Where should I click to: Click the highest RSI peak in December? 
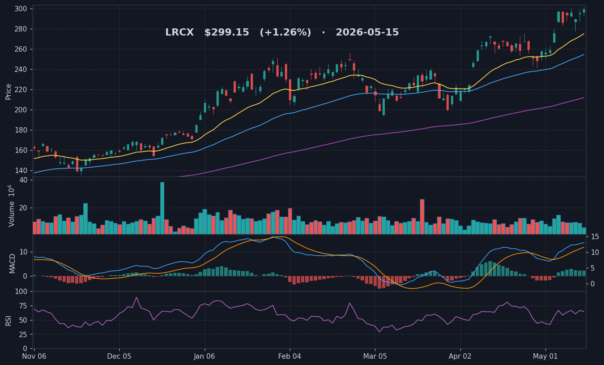[136, 297]
